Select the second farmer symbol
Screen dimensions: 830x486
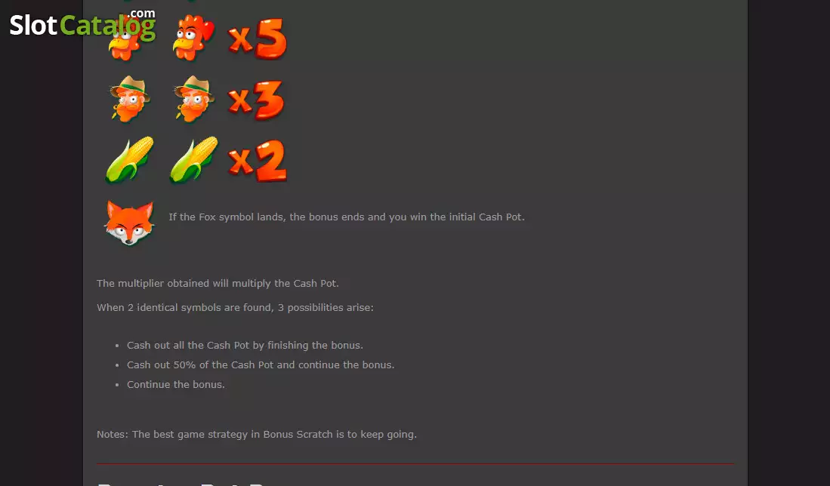(194, 99)
